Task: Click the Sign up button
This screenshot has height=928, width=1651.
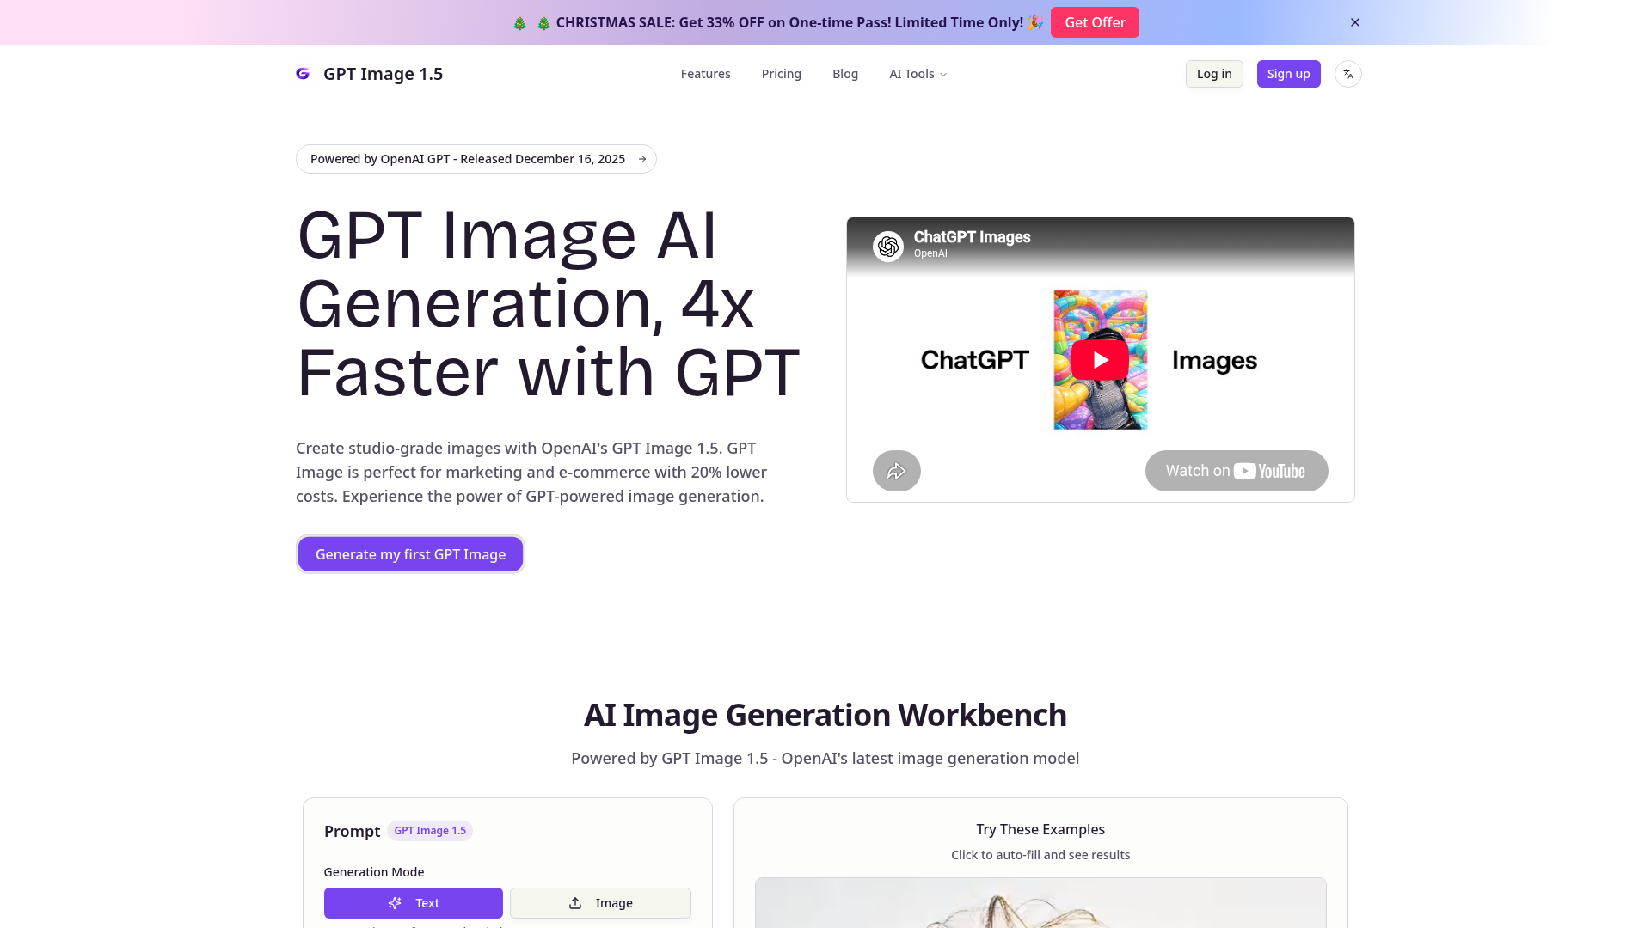Action: coord(1288,74)
